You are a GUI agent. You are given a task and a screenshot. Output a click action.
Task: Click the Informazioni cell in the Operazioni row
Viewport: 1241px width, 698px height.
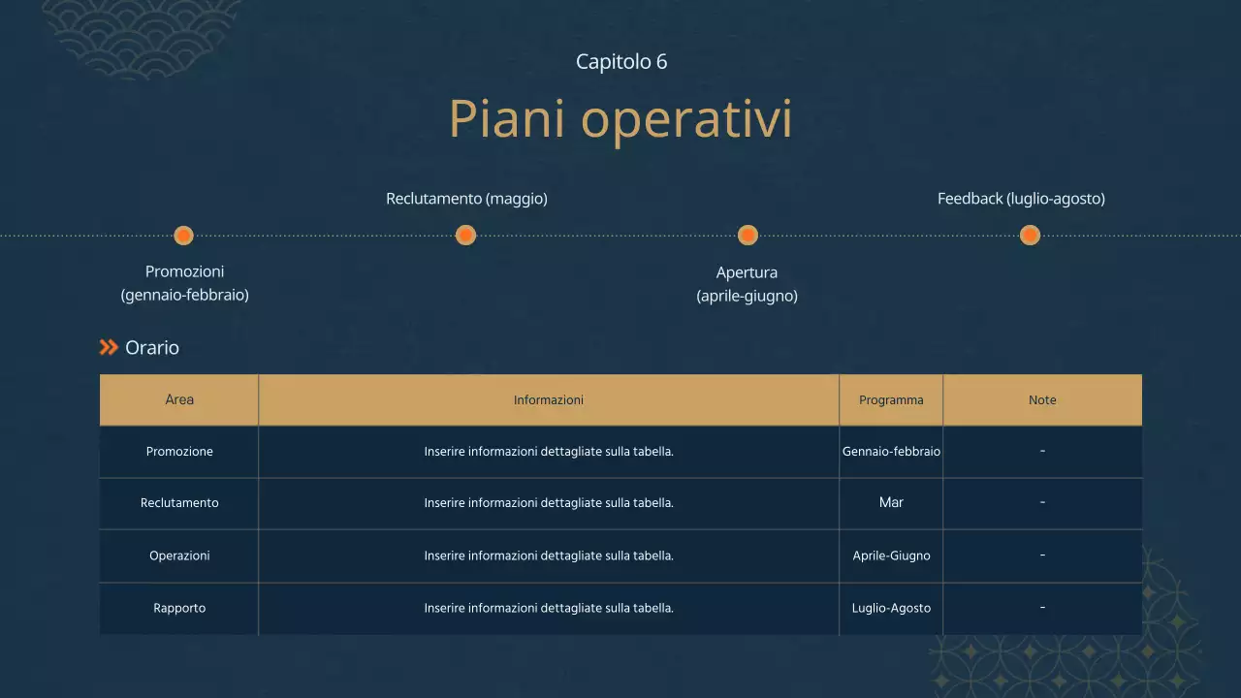point(549,555)
